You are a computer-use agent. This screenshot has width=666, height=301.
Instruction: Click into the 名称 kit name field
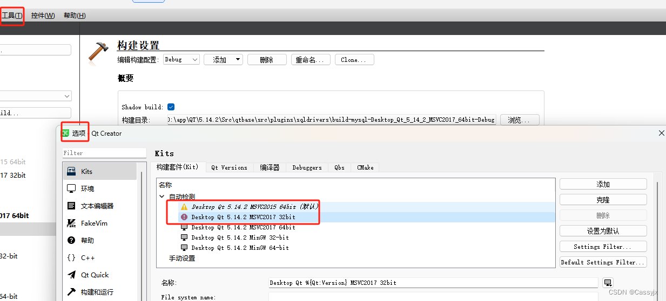pyautogui.click(x=433, y=283)
